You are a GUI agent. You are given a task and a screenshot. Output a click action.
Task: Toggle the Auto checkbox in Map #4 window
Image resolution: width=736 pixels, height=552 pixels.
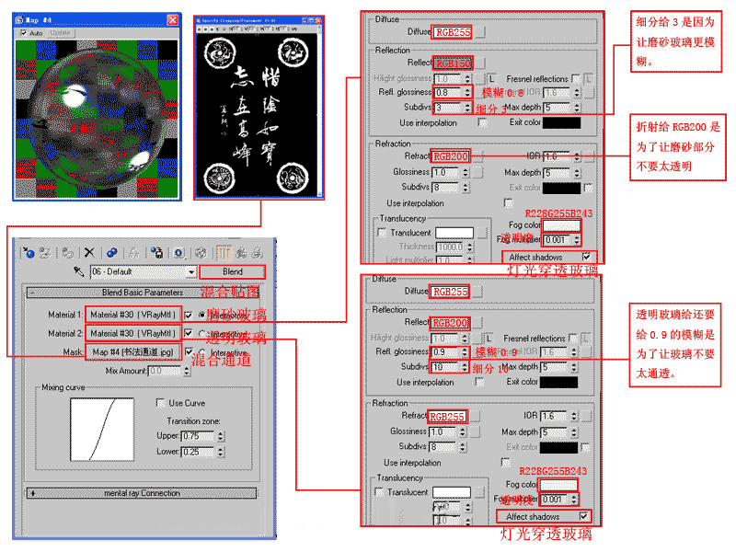[24, 33]
